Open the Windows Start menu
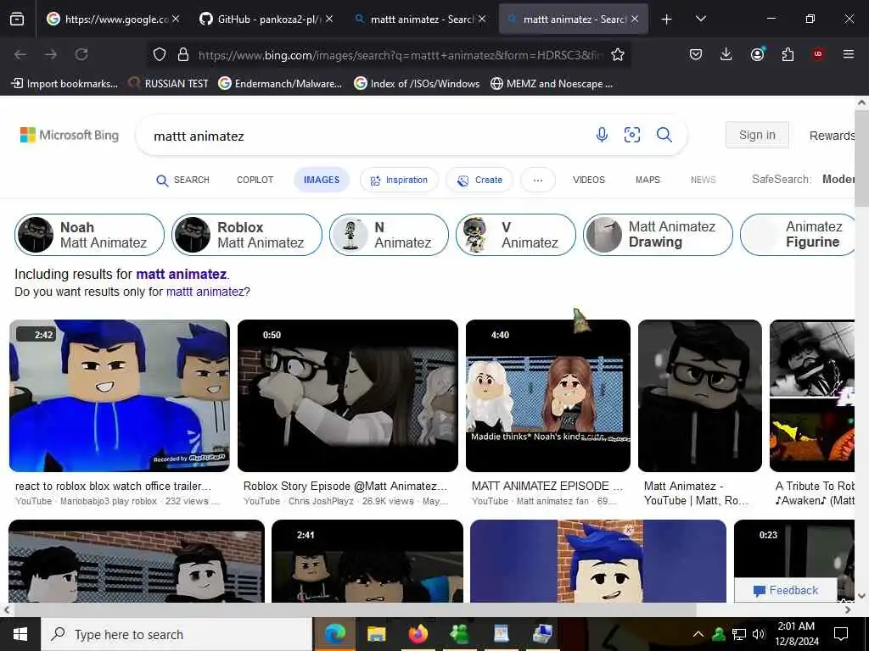 [20, 634]
